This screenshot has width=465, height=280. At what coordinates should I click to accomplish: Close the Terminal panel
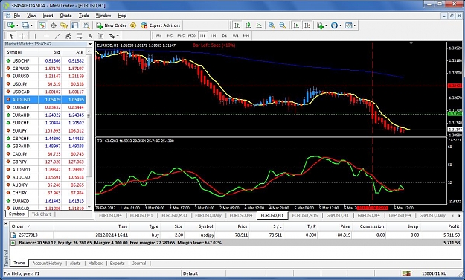click(x=6, y=223)
